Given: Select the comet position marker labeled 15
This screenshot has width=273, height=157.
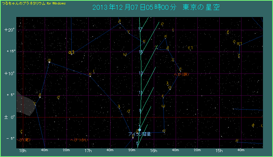Looking at the screenshot, I should (141, 52).
